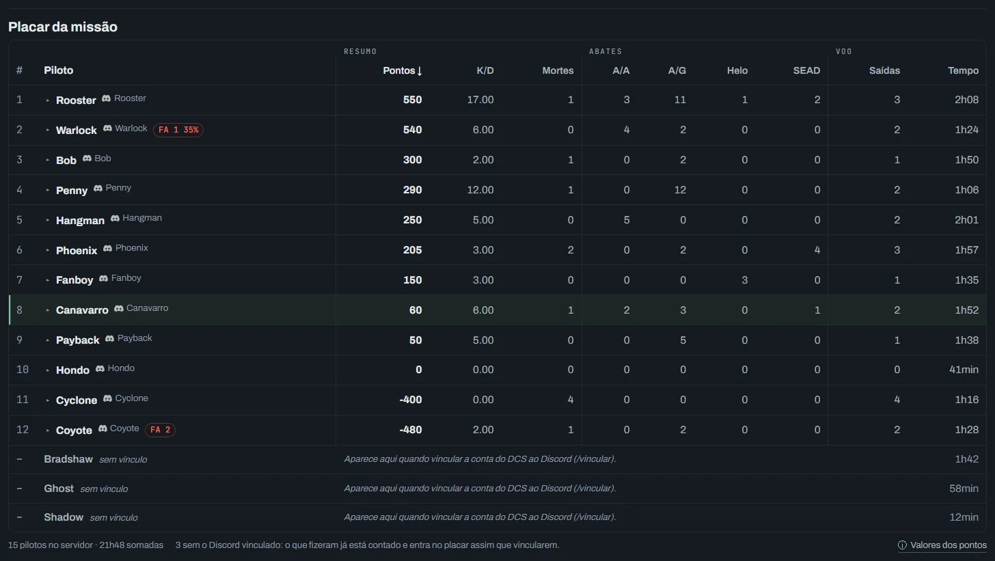Sort by the K/D column
This screenshot has height=561, width=995.
point(485,70)
